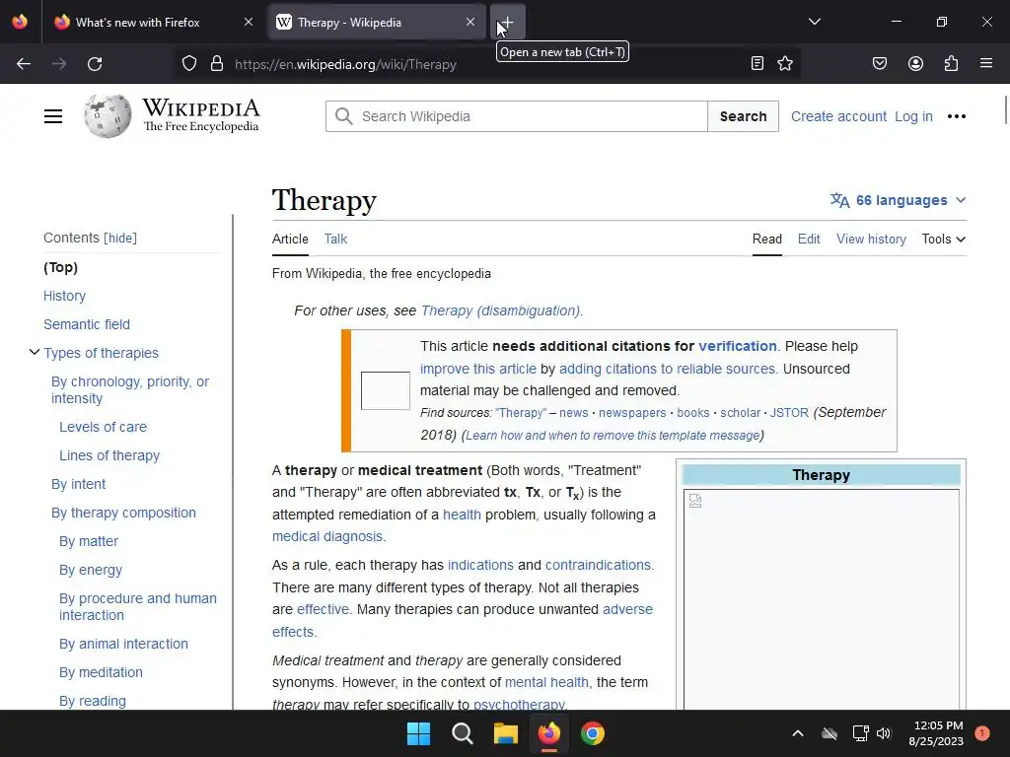Open View history tab
Viewport: 1010px width, 757px height.
[x=871, y=239]
